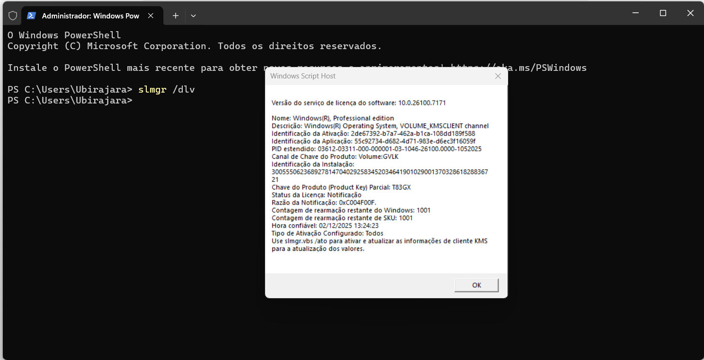Click the 'Use slmgr.vbs /ato' instruction text

click(380, 245)
